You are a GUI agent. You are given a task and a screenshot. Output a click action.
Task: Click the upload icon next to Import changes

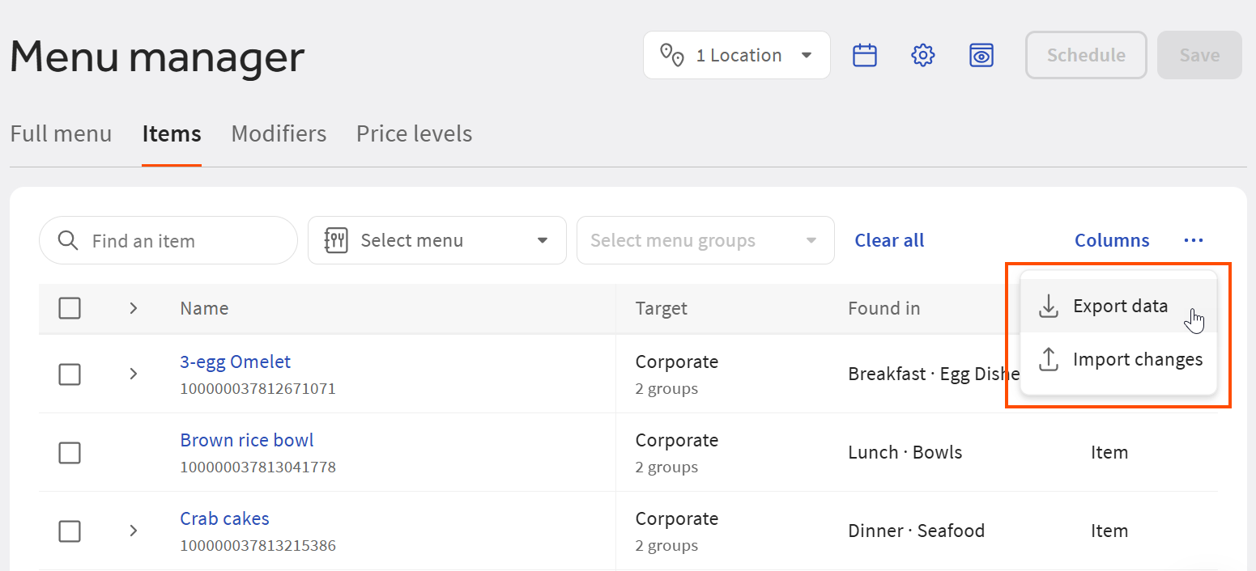click(x=1049, y=359)
